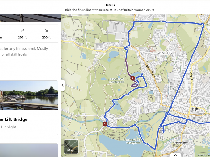Click waypoint marker 2 near Bickershaw Country Park
210x157 pixels.
[132, 78]
